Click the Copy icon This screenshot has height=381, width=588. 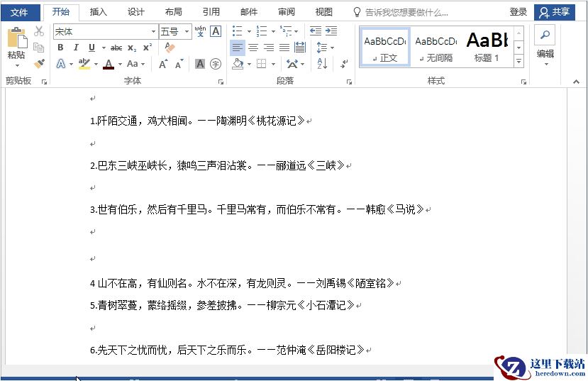(x=38, y=48)
